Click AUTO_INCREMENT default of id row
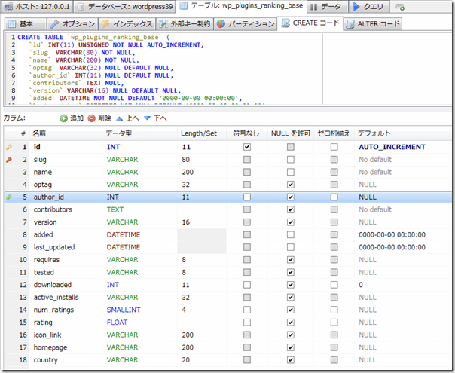 point(392,147)
